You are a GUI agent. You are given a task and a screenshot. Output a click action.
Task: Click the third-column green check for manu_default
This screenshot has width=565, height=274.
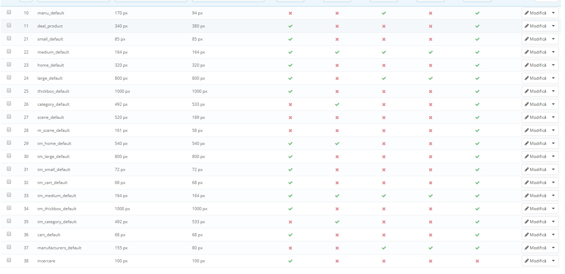tap(384, 13)
